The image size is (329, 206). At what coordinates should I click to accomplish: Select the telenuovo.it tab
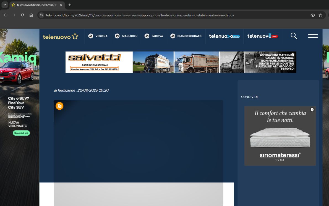tap(37, 5)
